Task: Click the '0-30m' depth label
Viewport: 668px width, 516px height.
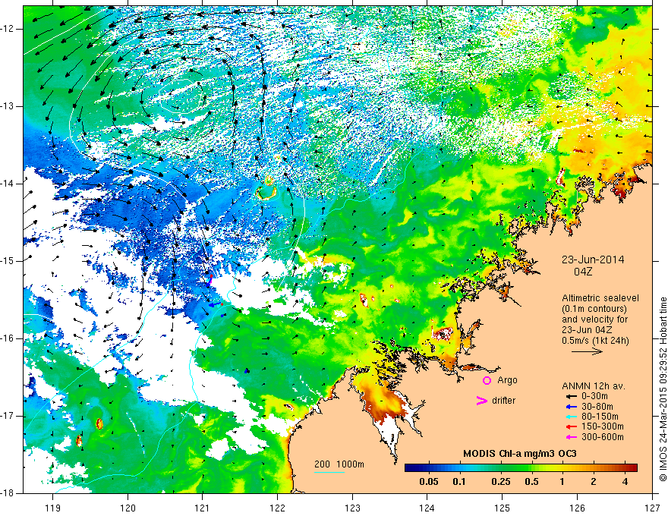Action: tap(594, 396)
